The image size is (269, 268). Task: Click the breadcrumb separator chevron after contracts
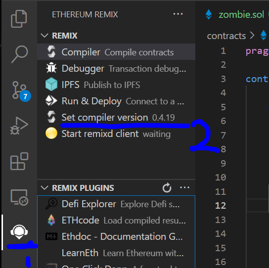point(252,36)
